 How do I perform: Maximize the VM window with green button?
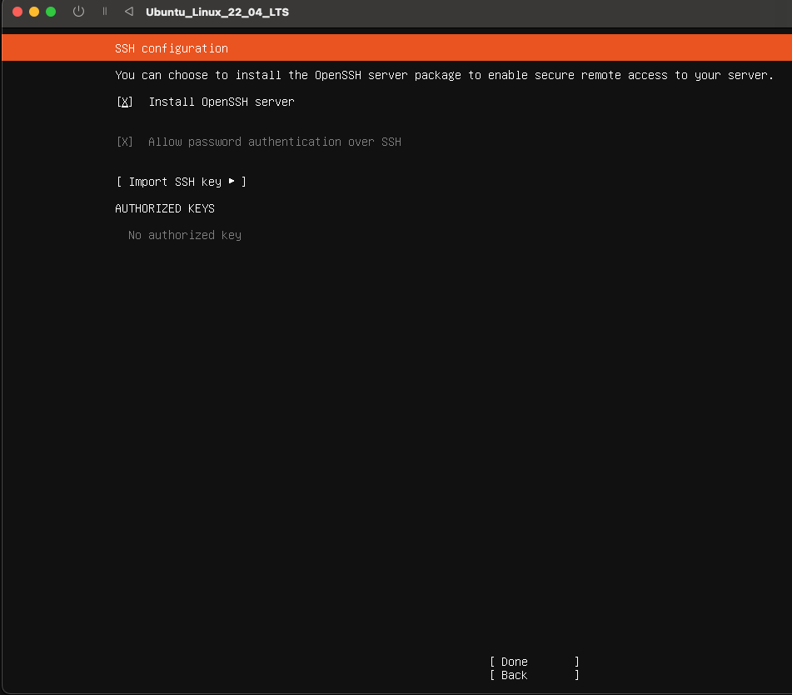click(x=51, y=12)
